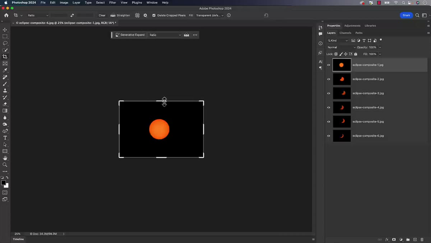This screenshot has height=243, width=431.
Task: Open the Ratio dropdown in options bar
Action: (38, 15)
